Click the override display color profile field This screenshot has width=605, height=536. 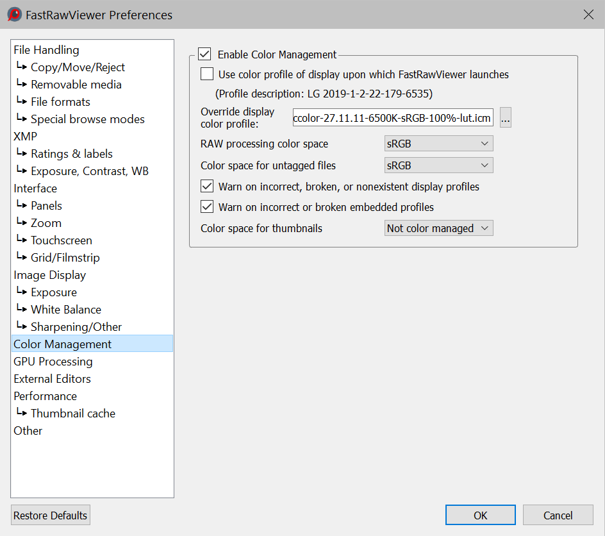click(393, 119)
